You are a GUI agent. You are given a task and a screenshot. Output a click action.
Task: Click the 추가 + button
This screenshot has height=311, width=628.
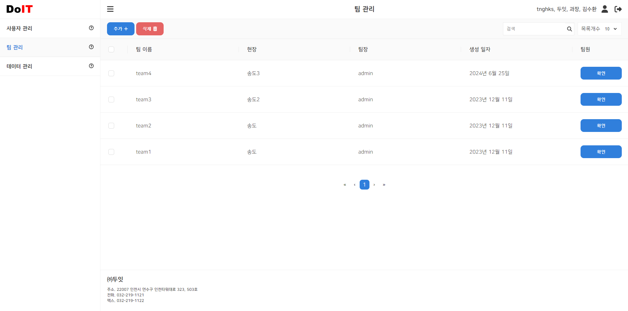point(121,29)
